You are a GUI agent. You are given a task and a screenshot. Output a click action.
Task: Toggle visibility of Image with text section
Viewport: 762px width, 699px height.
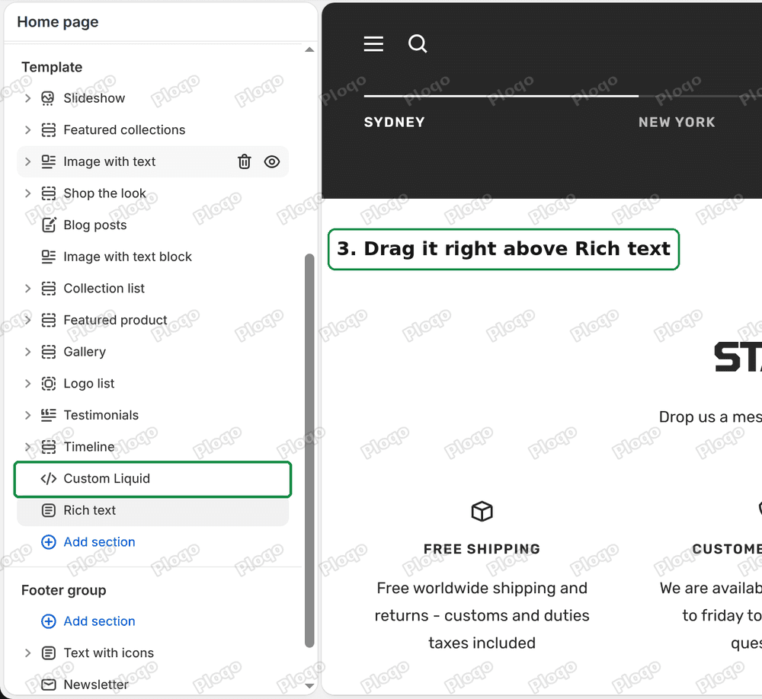pyautogui.click(x=272, y=161)
